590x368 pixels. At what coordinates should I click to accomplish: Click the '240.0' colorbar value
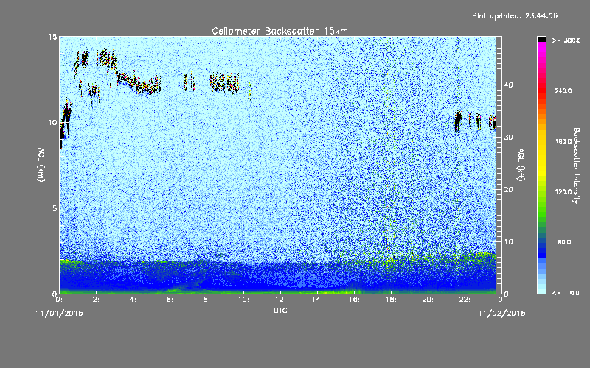pos(563,91)
